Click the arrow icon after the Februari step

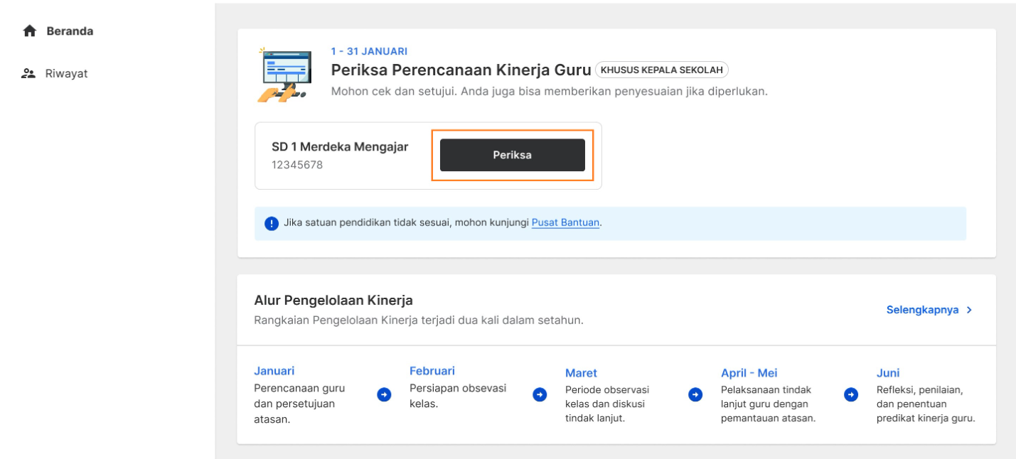(540, 394)
